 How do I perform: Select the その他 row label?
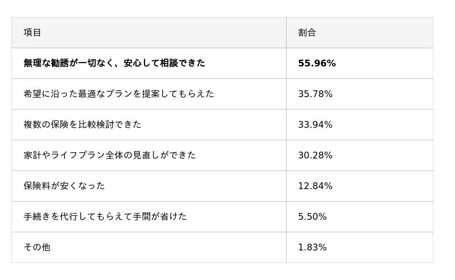(37, 247)
